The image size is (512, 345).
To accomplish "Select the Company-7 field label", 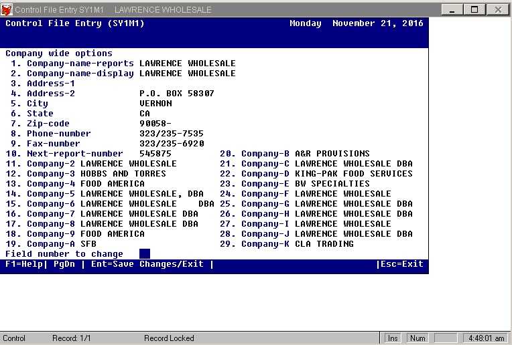I will [51, 214].
